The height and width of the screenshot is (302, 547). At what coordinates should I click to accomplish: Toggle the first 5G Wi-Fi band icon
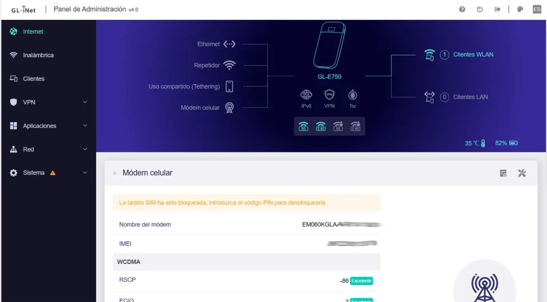pos(303,126)
